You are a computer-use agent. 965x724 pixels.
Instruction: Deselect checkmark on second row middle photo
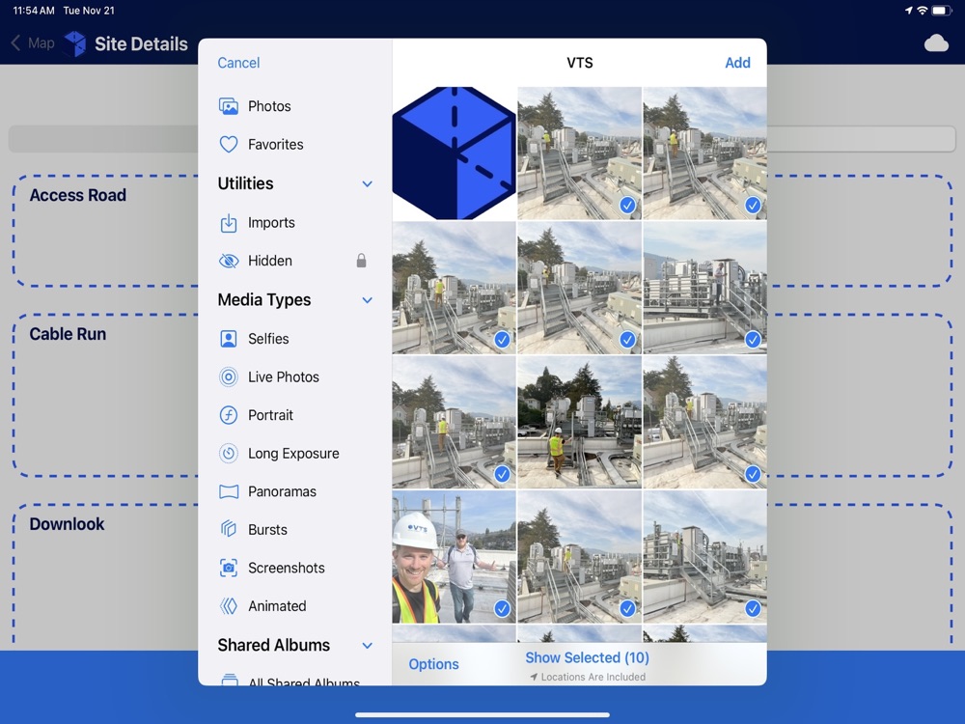627,339
